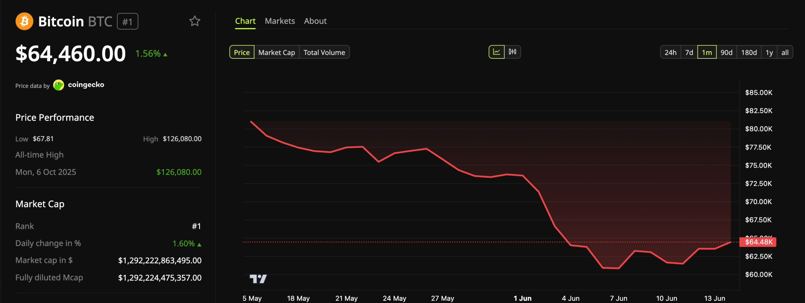
Task: Click the Daily change in % label
Action: click(x=48, y=244)
